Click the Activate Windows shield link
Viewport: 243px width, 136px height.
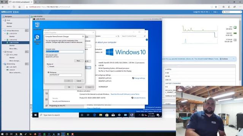click(x=138, y=98)
